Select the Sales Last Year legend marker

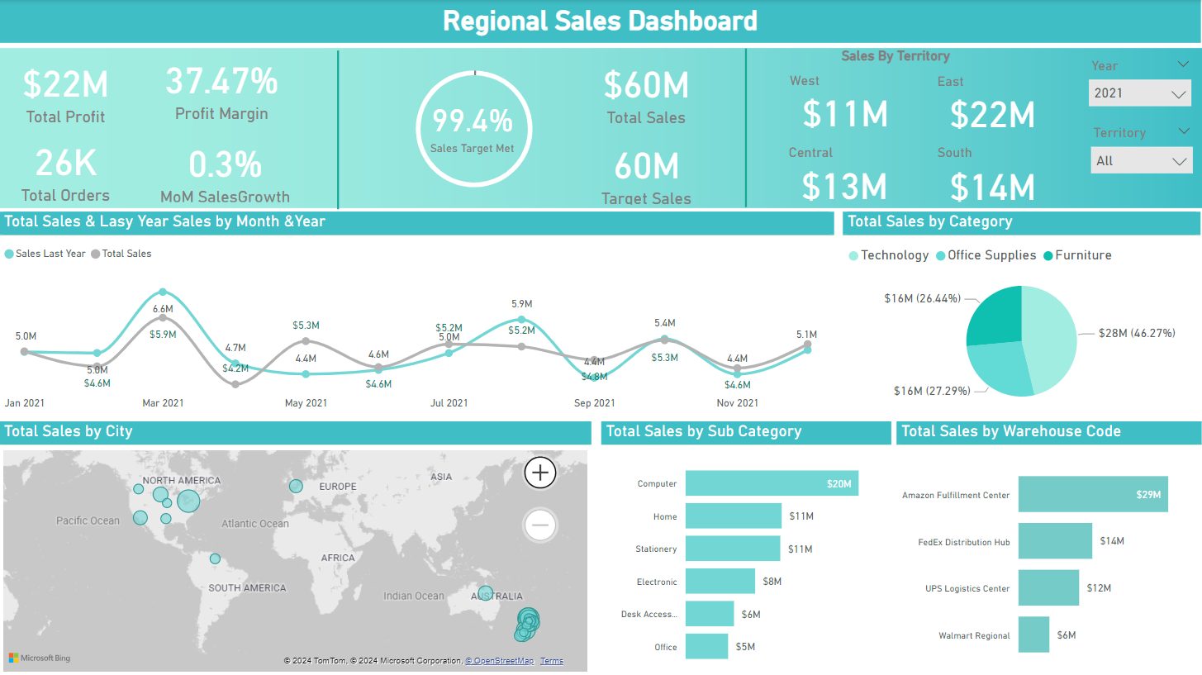coord(9,254)
